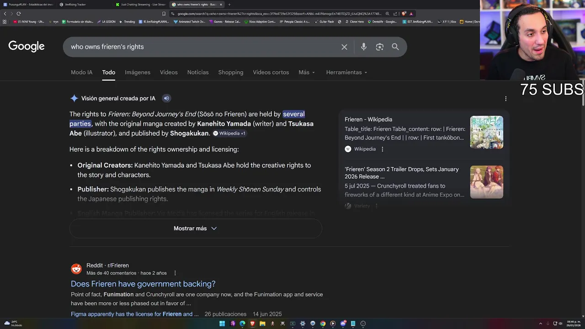Open the Wikipedia +1 source chip
Viewport: 585px width, 329px height.
point(229,133)
